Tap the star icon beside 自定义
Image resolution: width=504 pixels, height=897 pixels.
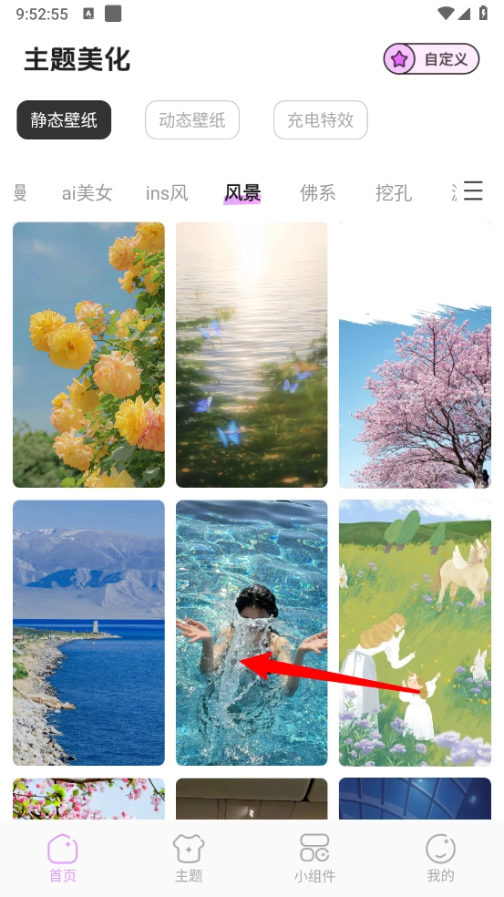tap(399, 59)
